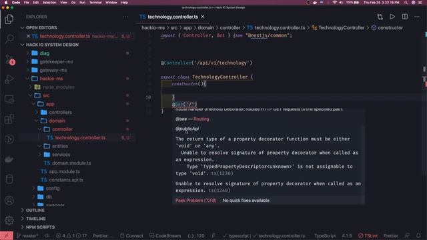
Task: Open the Run and Debug view
Action: 9,79
